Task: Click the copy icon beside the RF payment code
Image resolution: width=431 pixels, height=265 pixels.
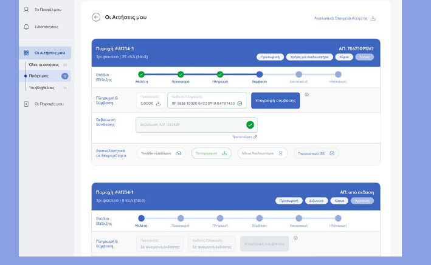Action: coord(240,104)
